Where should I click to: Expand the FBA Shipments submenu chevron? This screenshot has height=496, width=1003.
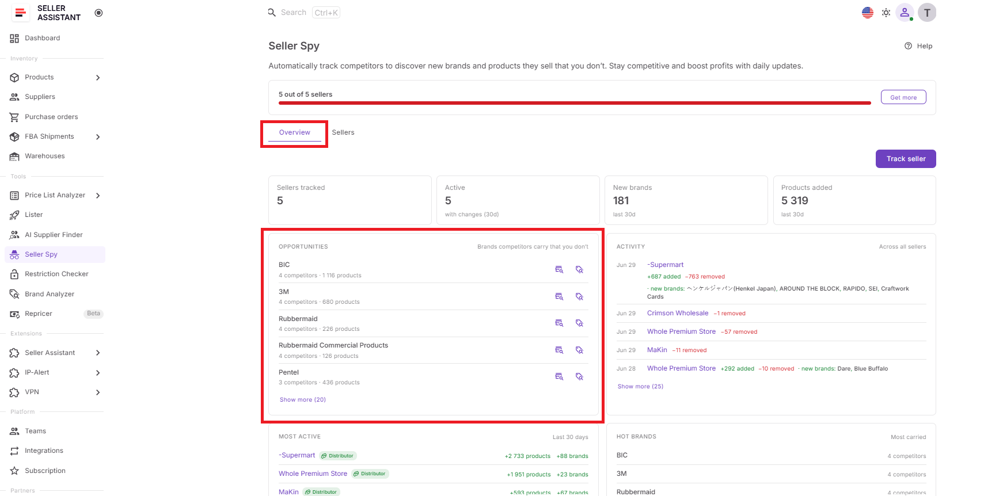(98, 137)
